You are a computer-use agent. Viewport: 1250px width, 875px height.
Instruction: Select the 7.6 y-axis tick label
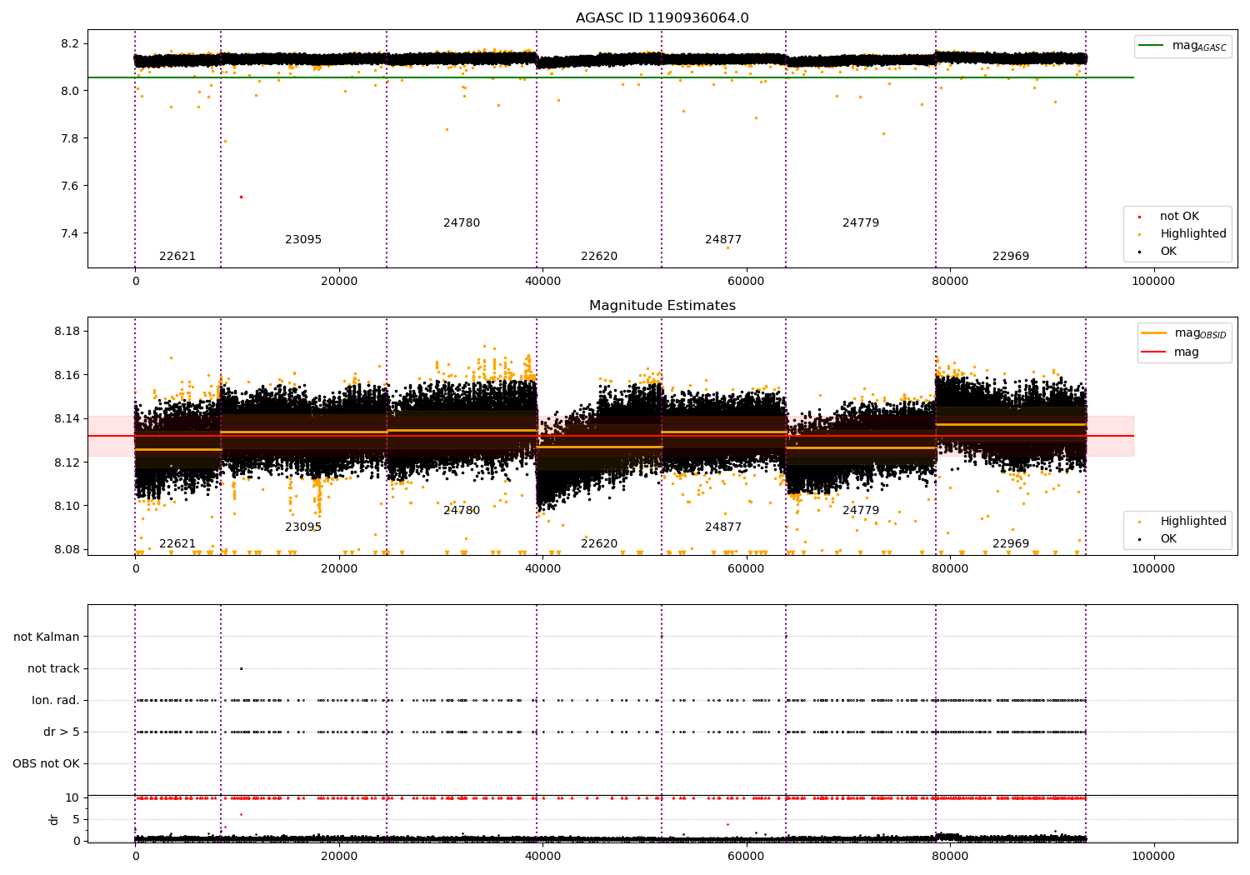(71, 186)
